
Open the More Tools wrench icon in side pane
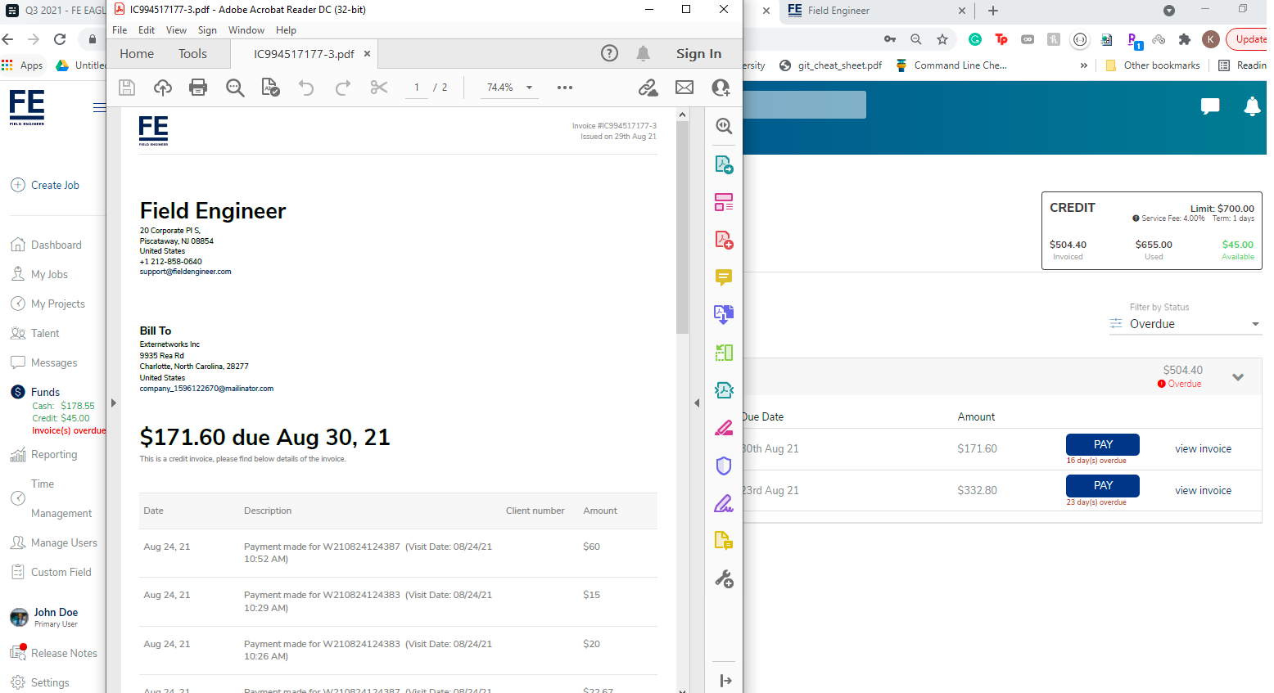pyautogui.click(x=724, y=579)
